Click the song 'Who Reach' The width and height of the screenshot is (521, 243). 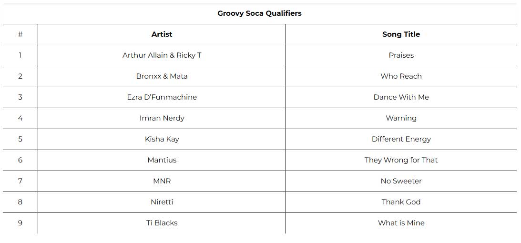click(x=401, y=76)
